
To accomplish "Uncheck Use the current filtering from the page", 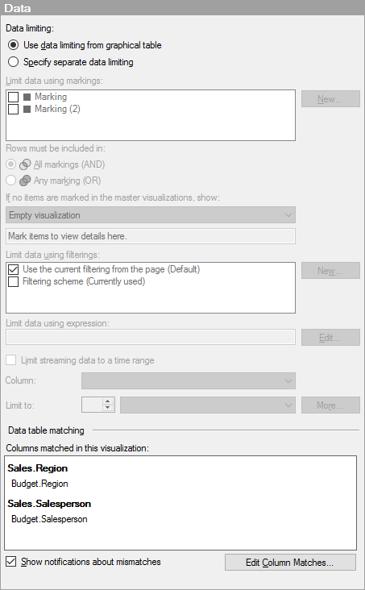I will point(13,269).
